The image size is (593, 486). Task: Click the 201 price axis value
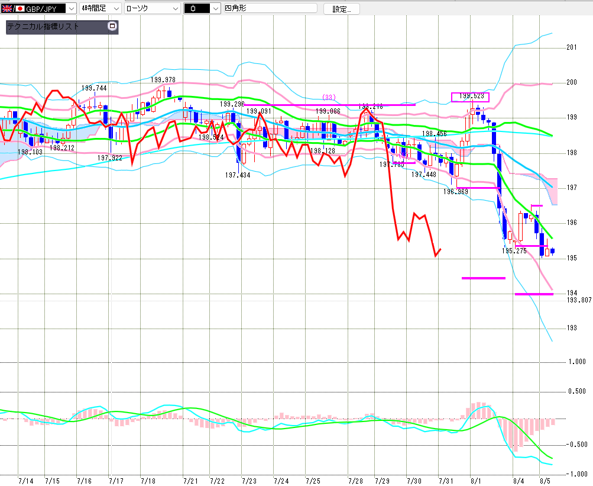click(x=572, y=48)
